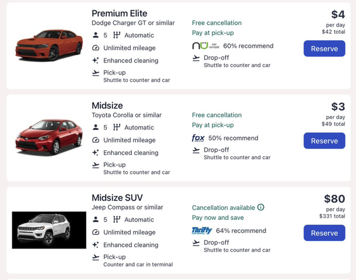
Task: Click the mileage gauge icon on Midsize SUV
Action: pyautogui.click(x=96, y=232)
